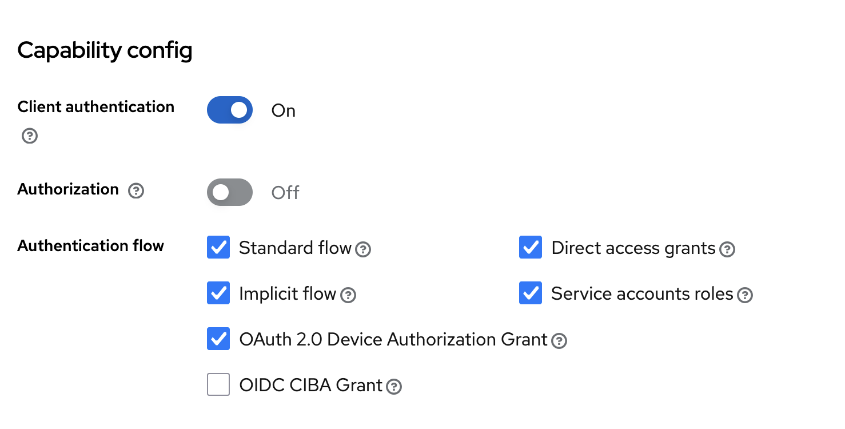
Task: Open help for Client authentication
Action: pyautogui.click(x=30, y=136)
